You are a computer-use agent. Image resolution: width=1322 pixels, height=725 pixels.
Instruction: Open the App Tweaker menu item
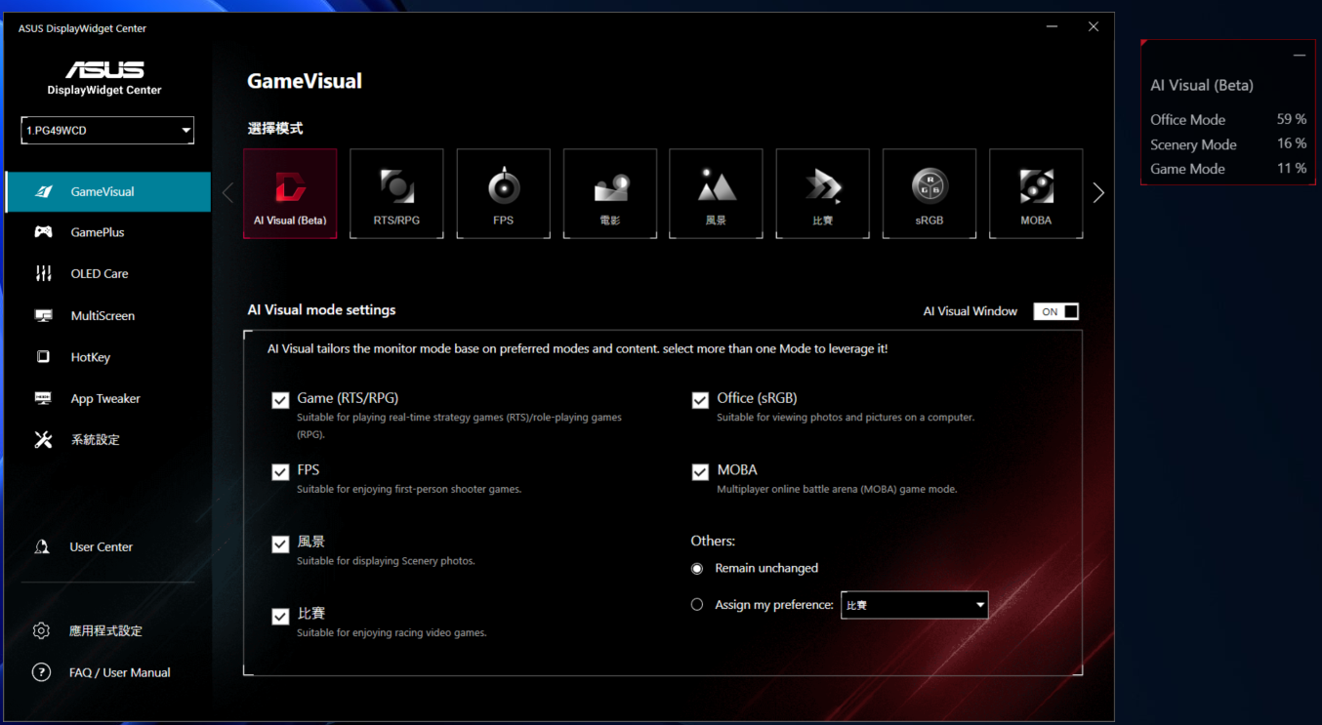[x=107, y=398]
